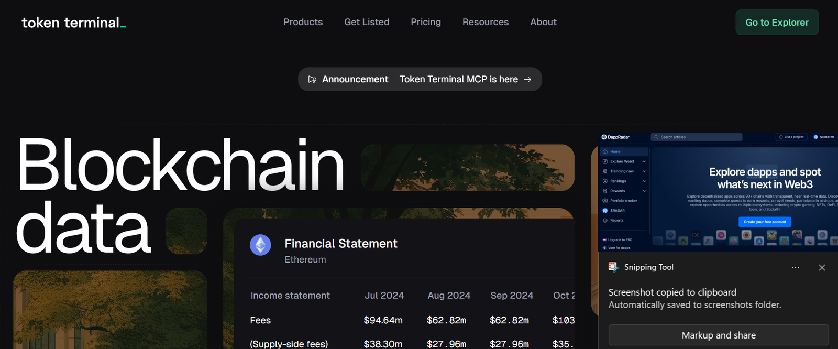Click the Announcement megaphone icon
Image resolution: width=838 pixels, height=349 pixels.
coord(312,79)
